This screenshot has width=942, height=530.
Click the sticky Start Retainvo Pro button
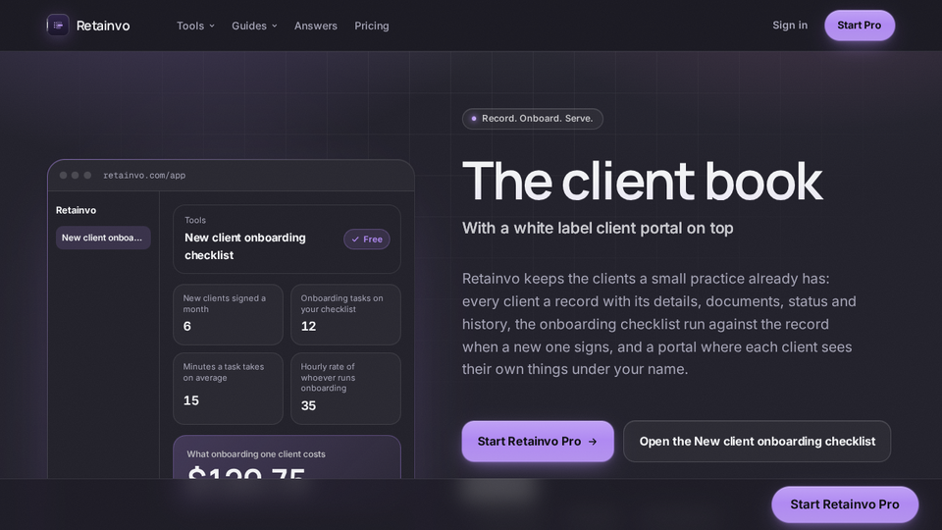(845, 504)
